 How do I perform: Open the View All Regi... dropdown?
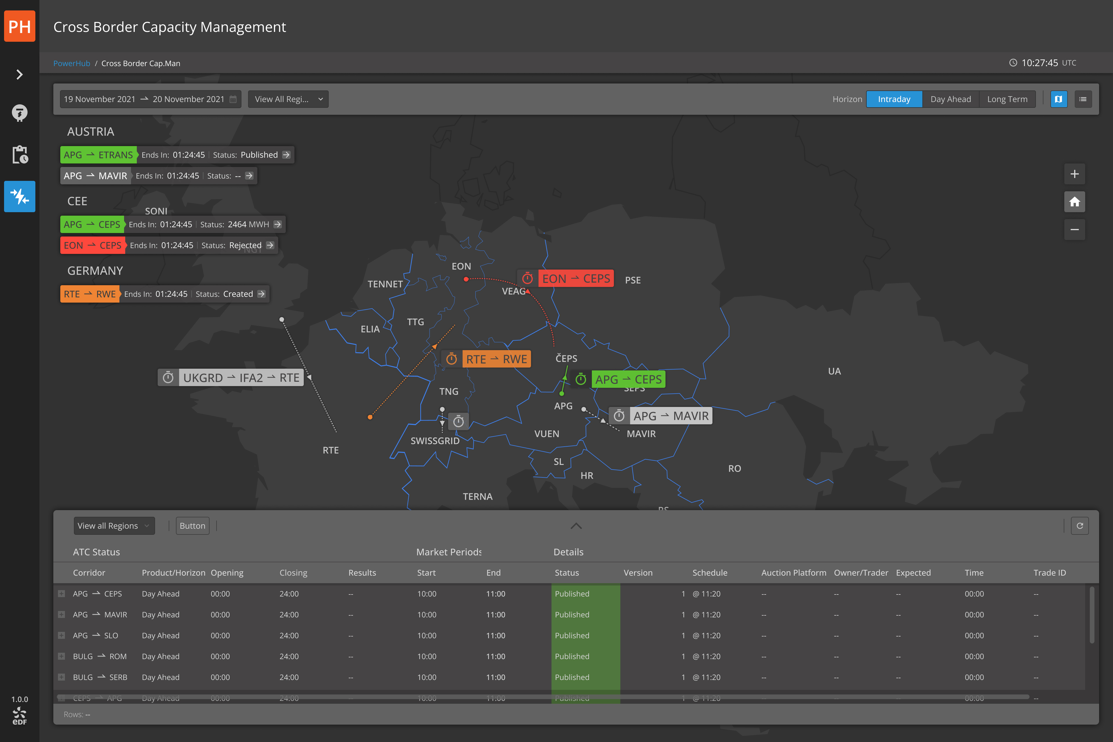[x=288, y=99]
